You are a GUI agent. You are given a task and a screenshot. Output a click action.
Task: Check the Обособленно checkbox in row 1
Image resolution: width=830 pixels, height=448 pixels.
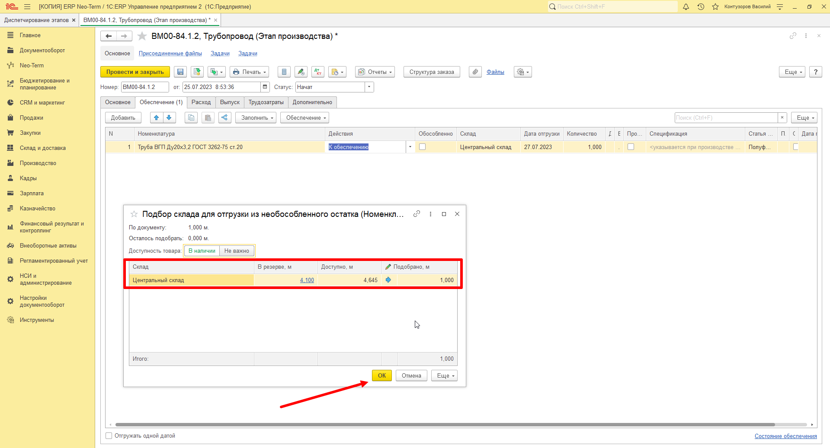[x=423, y=147]
